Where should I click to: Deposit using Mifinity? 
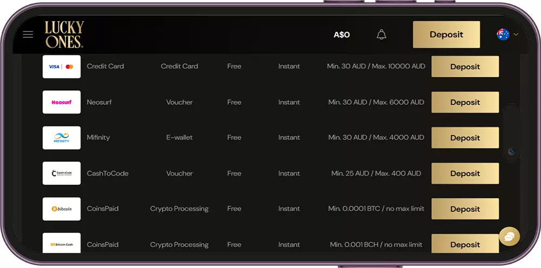point(465,138)
